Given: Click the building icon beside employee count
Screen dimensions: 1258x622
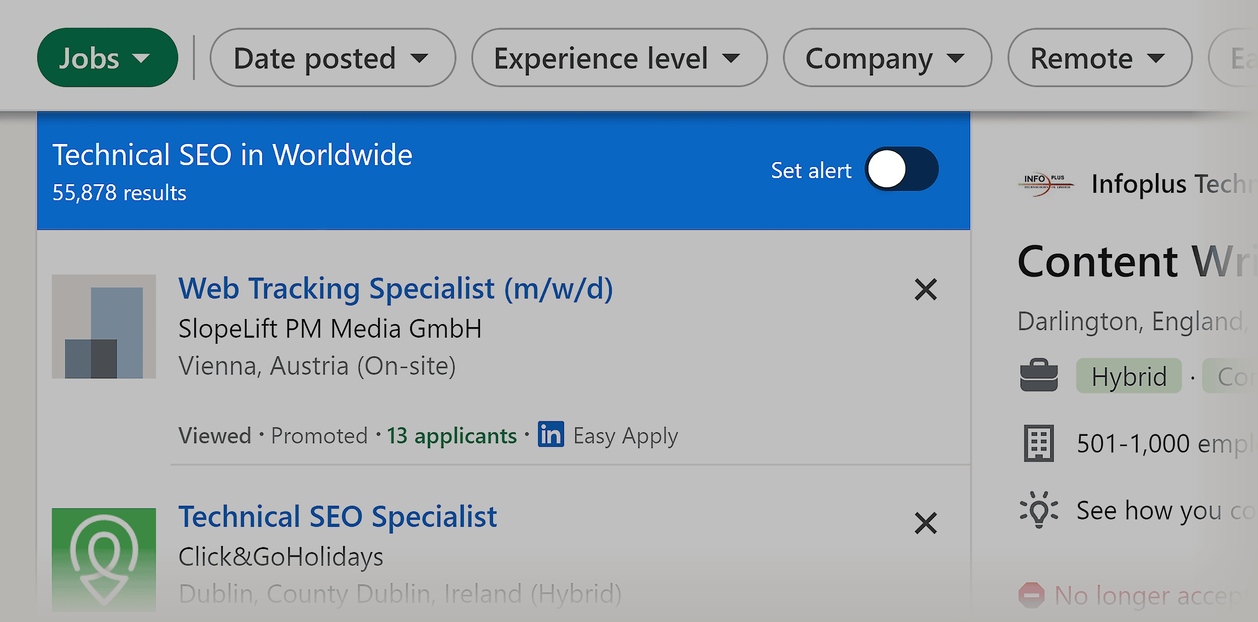Looking at the screenshot, I should (1039, 443).
